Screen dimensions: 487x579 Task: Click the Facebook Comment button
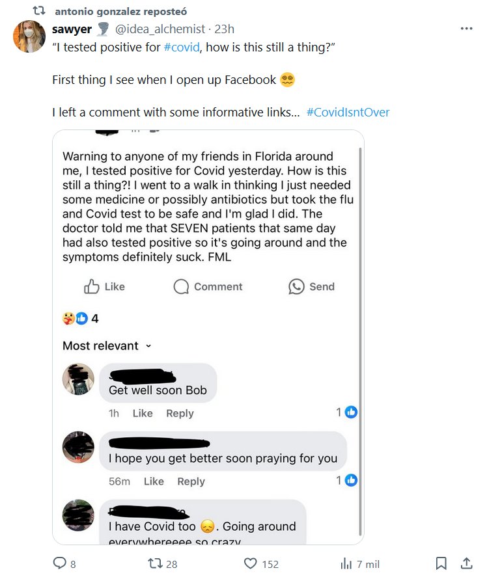click(208, 287)
